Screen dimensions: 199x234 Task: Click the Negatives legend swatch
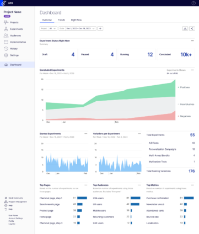(179, 116)
